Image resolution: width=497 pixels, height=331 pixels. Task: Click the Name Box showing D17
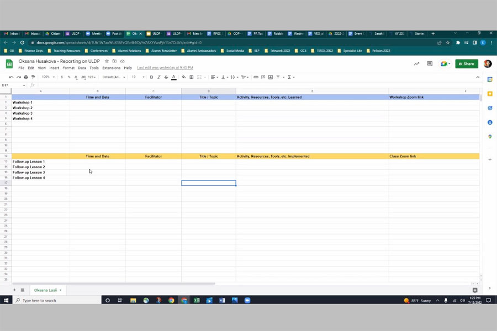[12, 85]
